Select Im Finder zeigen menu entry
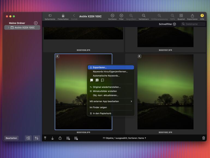The height and width of the screenshot is (158, 210). (111, 107)
